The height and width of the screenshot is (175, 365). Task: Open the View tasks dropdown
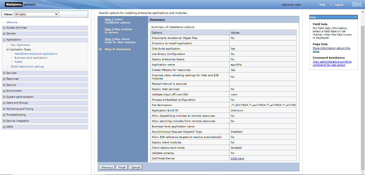36,14
